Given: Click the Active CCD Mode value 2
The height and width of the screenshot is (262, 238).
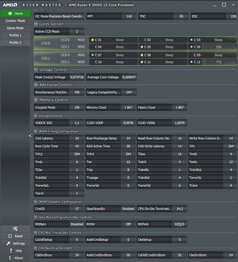Looking at the screenshot, I should [77, 31].
